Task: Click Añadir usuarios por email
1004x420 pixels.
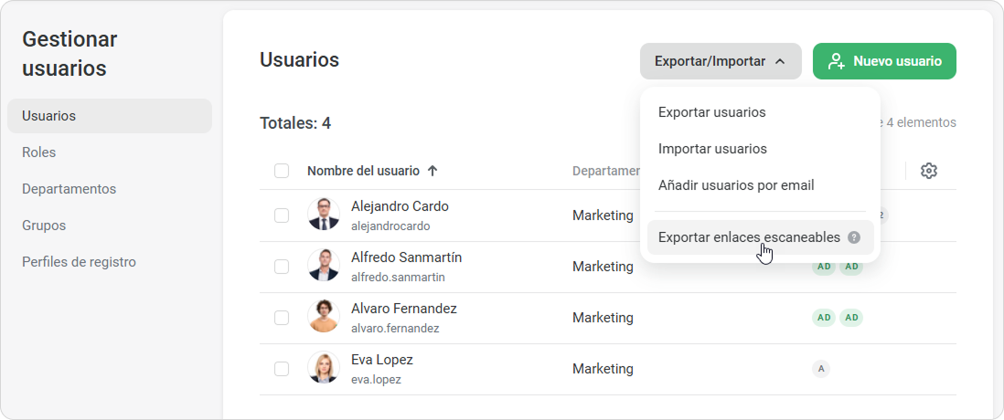Action: click(x=735, y=185)
